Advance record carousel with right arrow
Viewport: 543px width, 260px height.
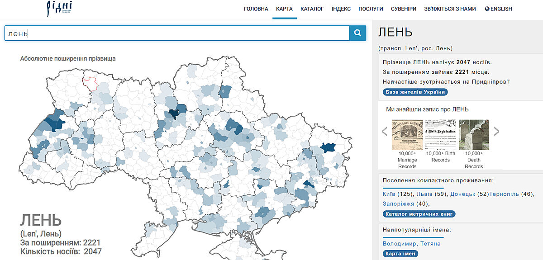click(x=496, y=132)
